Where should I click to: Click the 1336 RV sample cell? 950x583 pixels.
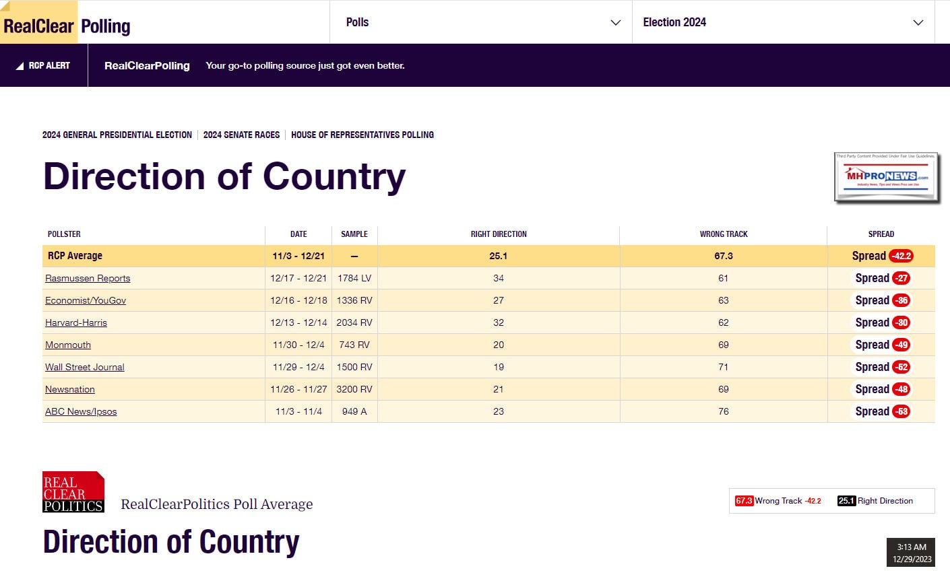[x=354, y=300]
